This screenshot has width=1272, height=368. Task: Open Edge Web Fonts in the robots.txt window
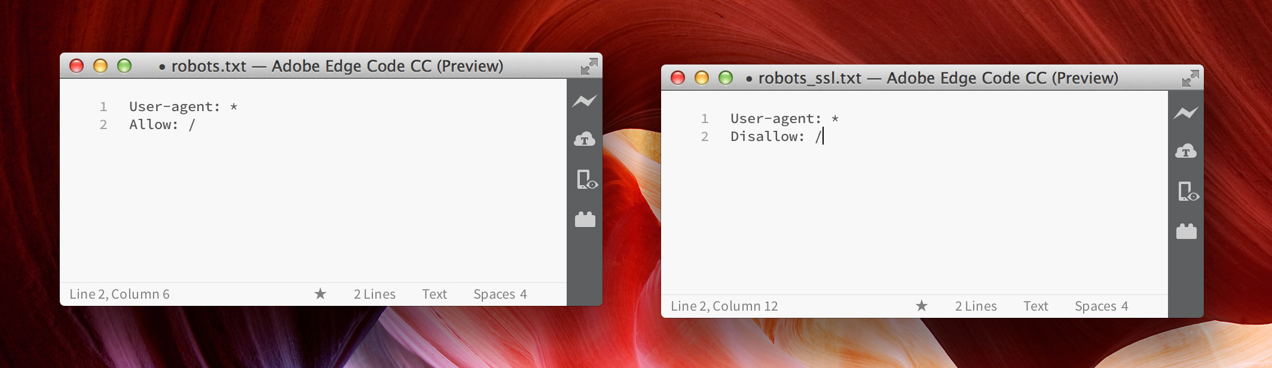click(584, 140)
